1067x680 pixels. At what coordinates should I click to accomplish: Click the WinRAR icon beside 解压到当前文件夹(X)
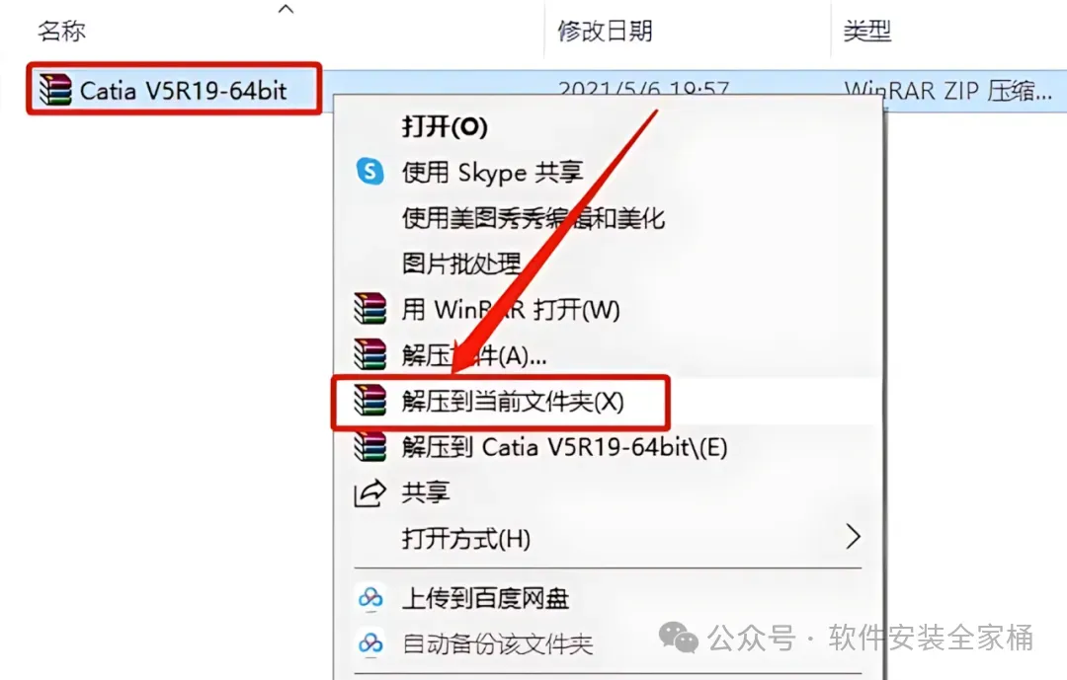pyautogui.click(x=370, y=401)
